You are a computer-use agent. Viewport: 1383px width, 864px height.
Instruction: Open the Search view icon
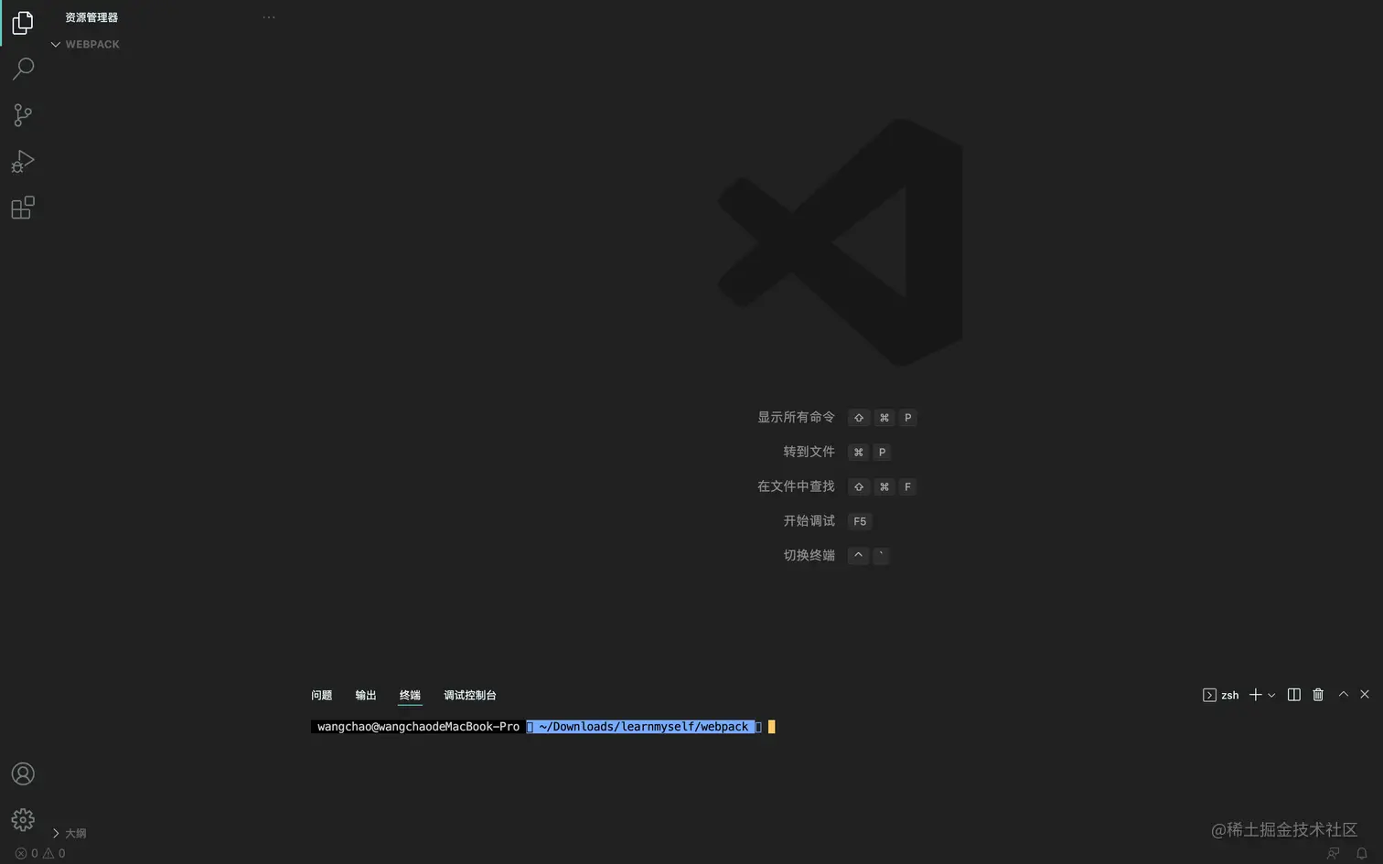(23, 69)
